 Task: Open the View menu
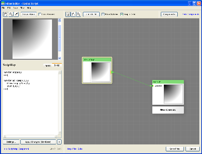15,8
